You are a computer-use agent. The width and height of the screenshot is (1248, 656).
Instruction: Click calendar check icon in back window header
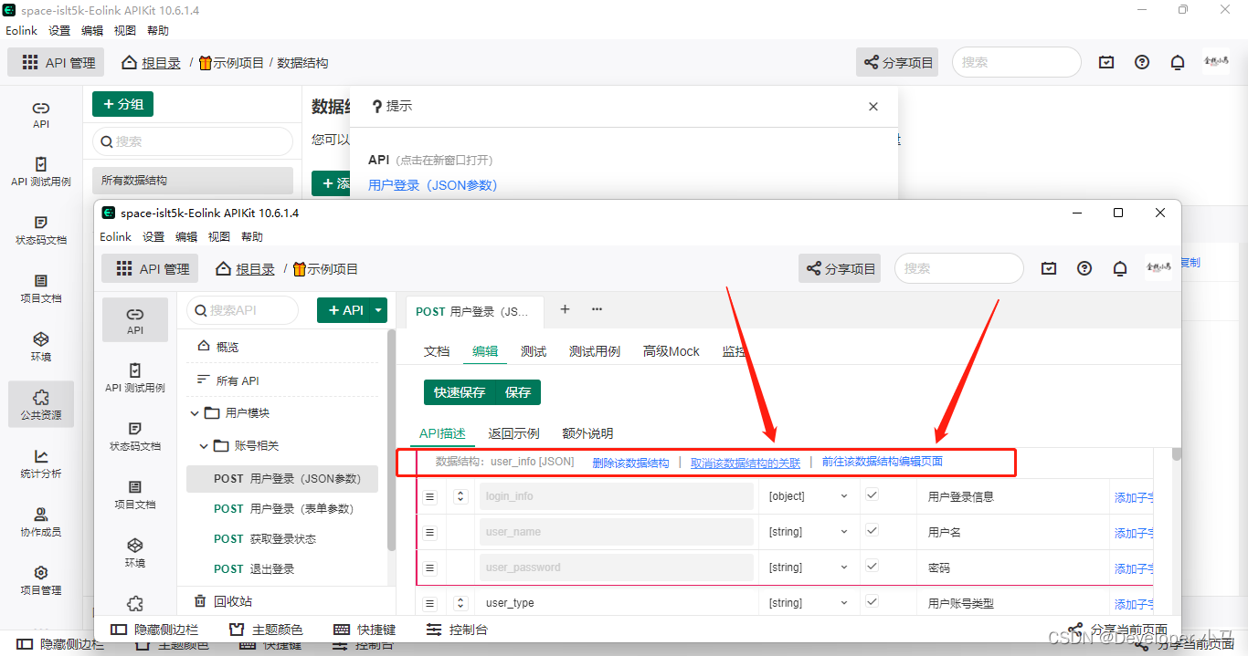coord(1106,62)
